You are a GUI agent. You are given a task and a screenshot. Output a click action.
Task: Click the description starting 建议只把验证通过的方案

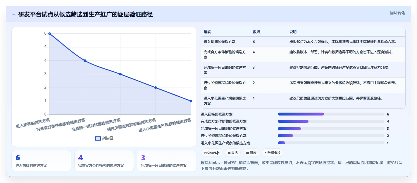(336, 98)
